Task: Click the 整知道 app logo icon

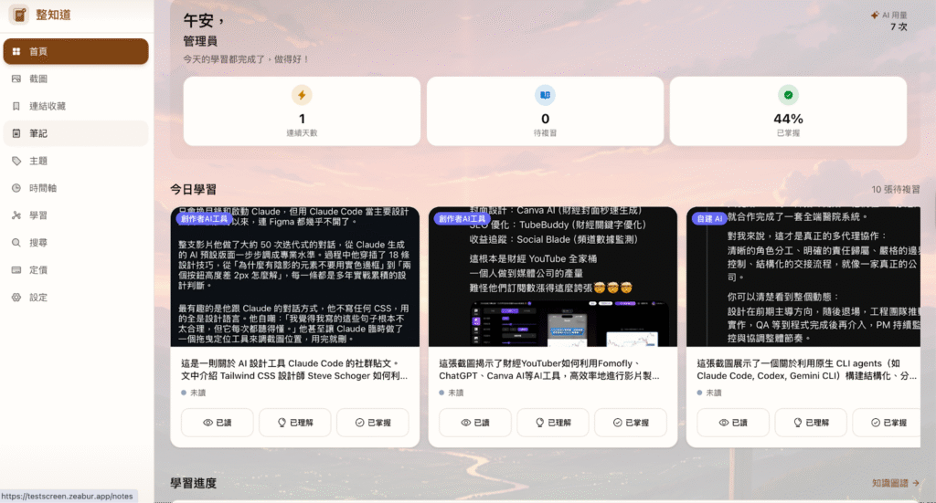Action: [19, 15]
